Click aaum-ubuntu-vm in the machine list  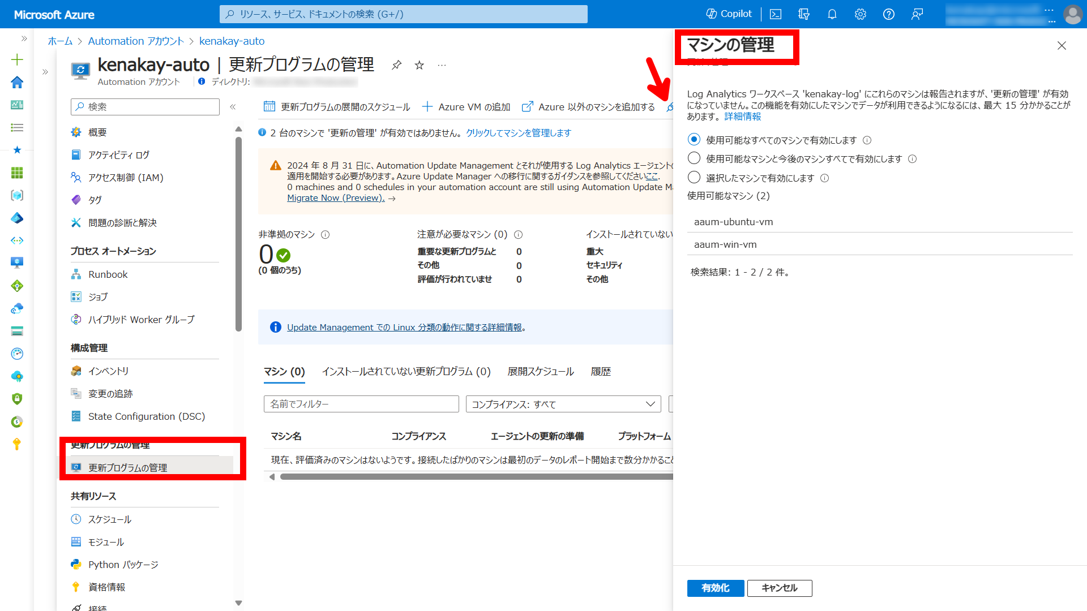[x=880, y=222]
